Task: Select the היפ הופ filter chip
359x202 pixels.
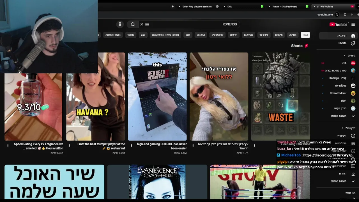Action: point(201,35)
